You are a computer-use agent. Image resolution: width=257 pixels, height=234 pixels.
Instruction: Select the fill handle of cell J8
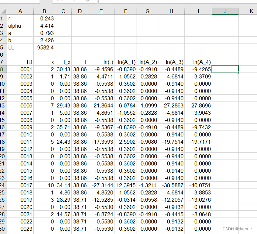[238, 73]
